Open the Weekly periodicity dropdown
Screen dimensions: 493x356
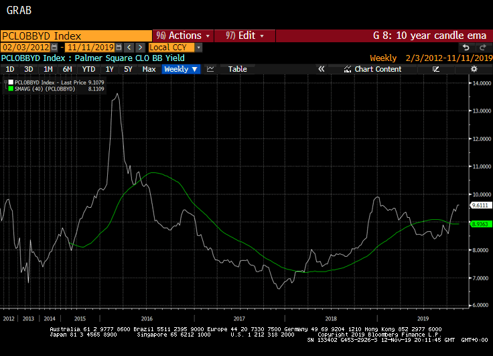coord(181,69)
